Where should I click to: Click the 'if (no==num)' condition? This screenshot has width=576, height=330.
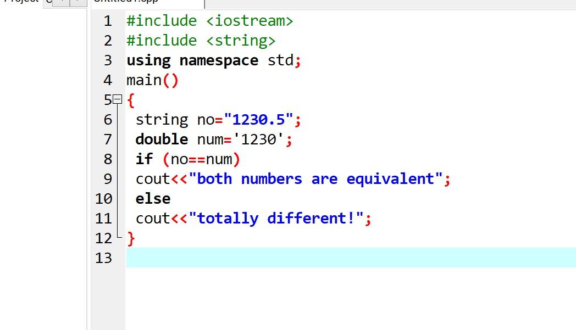click(x=188, y=159)
